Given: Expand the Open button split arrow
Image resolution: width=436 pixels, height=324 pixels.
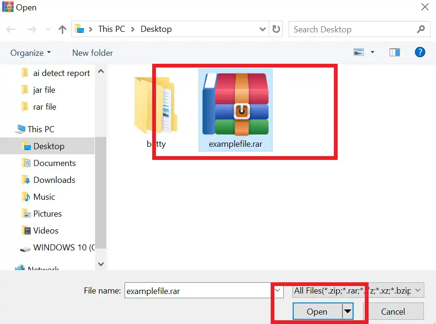Looking at the screenshot, I should coord(347,311).
